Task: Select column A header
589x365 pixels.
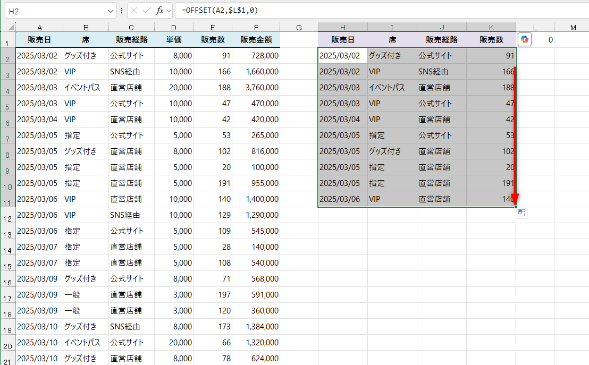Action: point(39,28)
